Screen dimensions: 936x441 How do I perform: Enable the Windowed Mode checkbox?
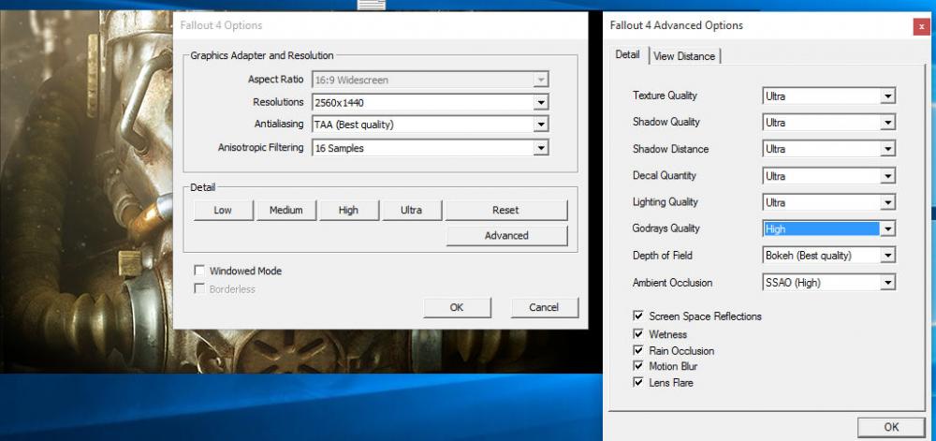[x=199, y=271]
